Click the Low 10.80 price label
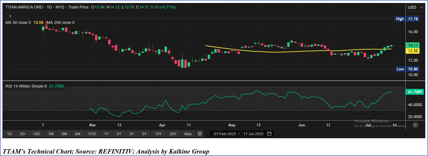The height and width of the screenshot is (156, 428). click(x=407, y=69)
